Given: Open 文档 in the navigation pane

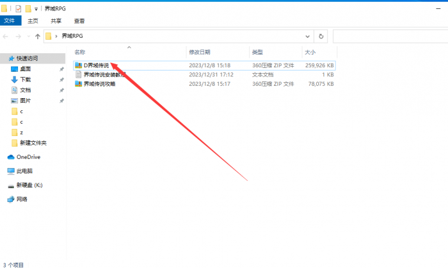Looking at the screenshot, I should [x=25, y=90].
